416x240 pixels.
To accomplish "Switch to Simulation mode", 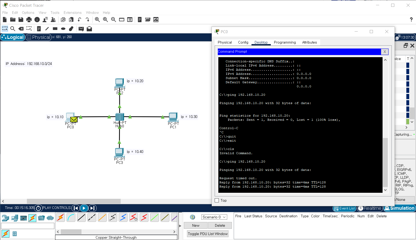I will [x=399, y=208].
